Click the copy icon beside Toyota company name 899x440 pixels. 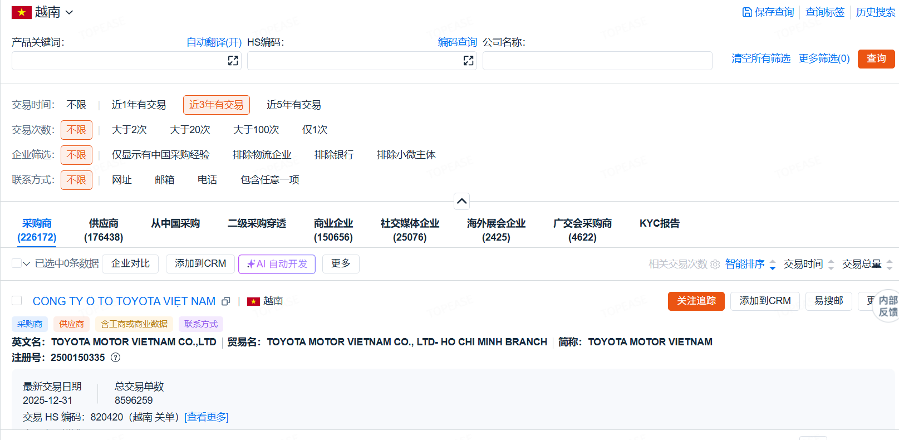(225, 301)
